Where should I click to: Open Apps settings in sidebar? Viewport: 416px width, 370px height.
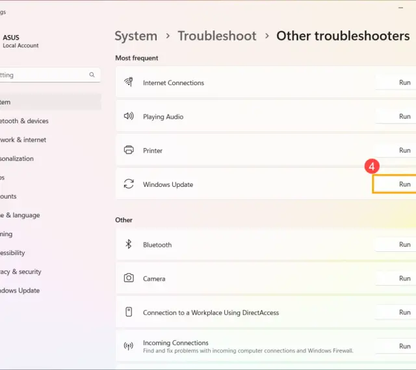click(2, 177)
